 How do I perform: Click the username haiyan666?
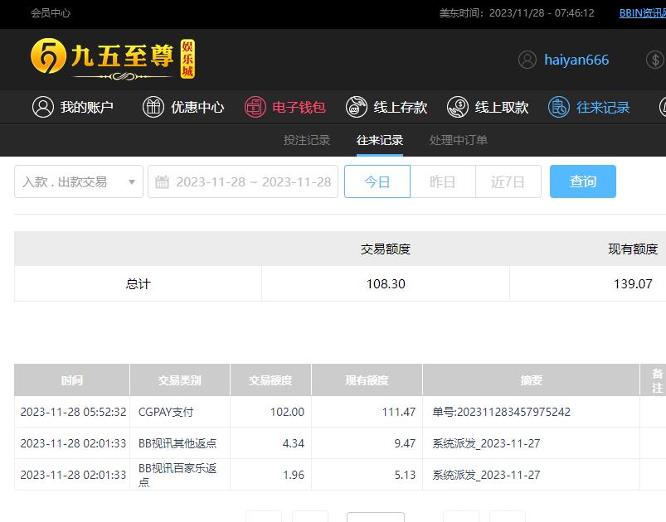[576, 60]
